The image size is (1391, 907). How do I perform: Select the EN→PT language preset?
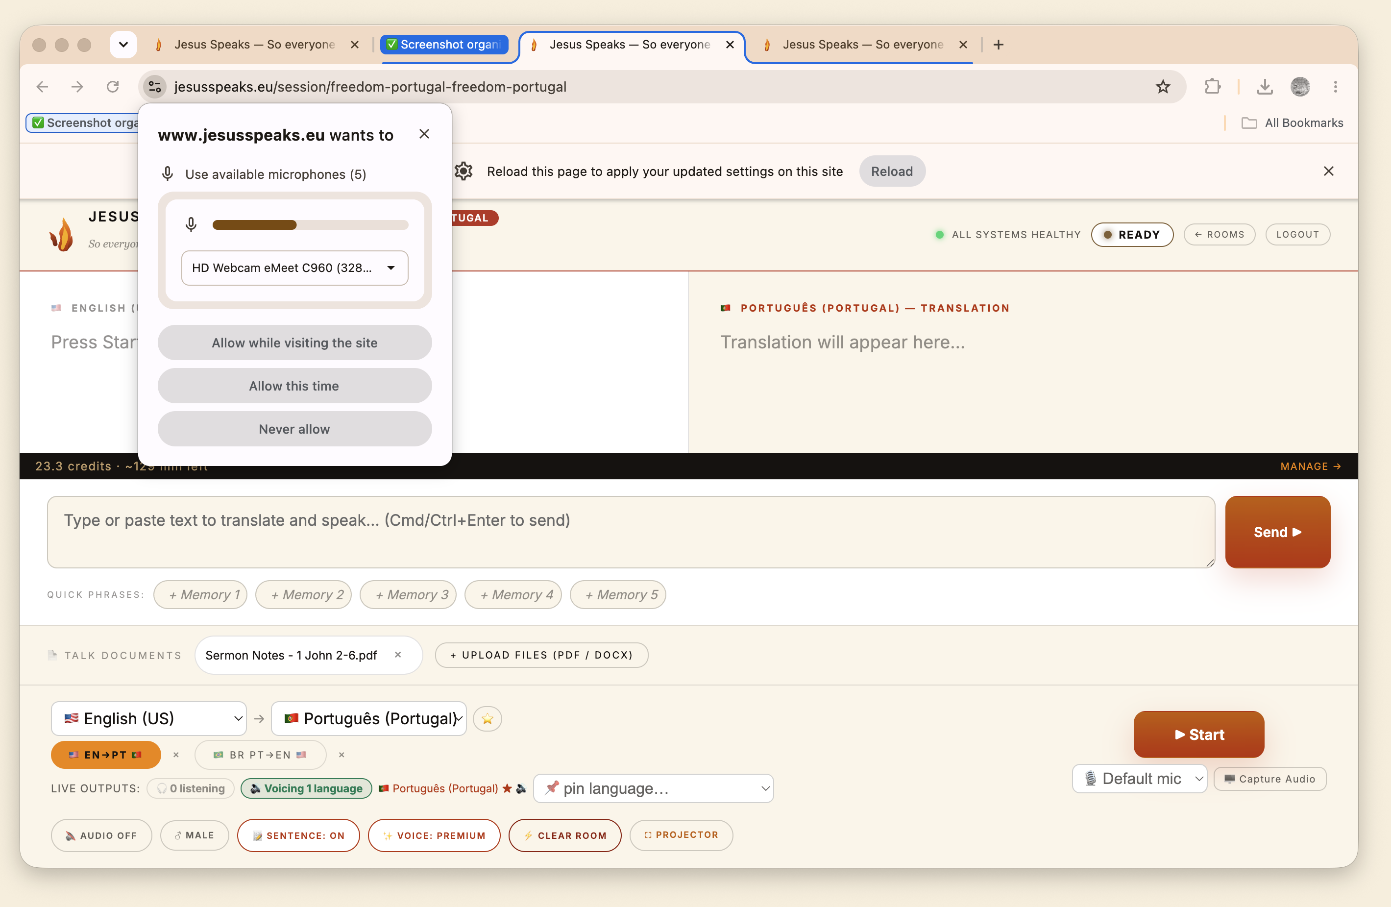106,755
